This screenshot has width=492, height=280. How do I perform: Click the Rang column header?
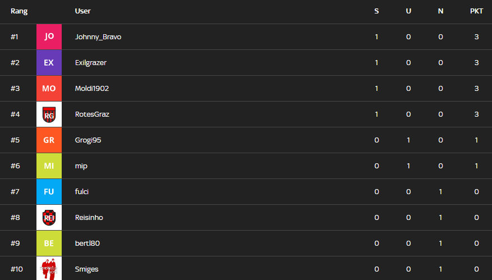[x=19, y=11]
